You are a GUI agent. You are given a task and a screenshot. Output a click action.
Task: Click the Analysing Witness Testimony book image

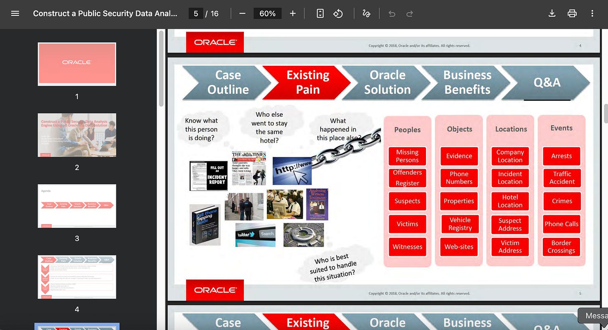[x=317, y=204]
